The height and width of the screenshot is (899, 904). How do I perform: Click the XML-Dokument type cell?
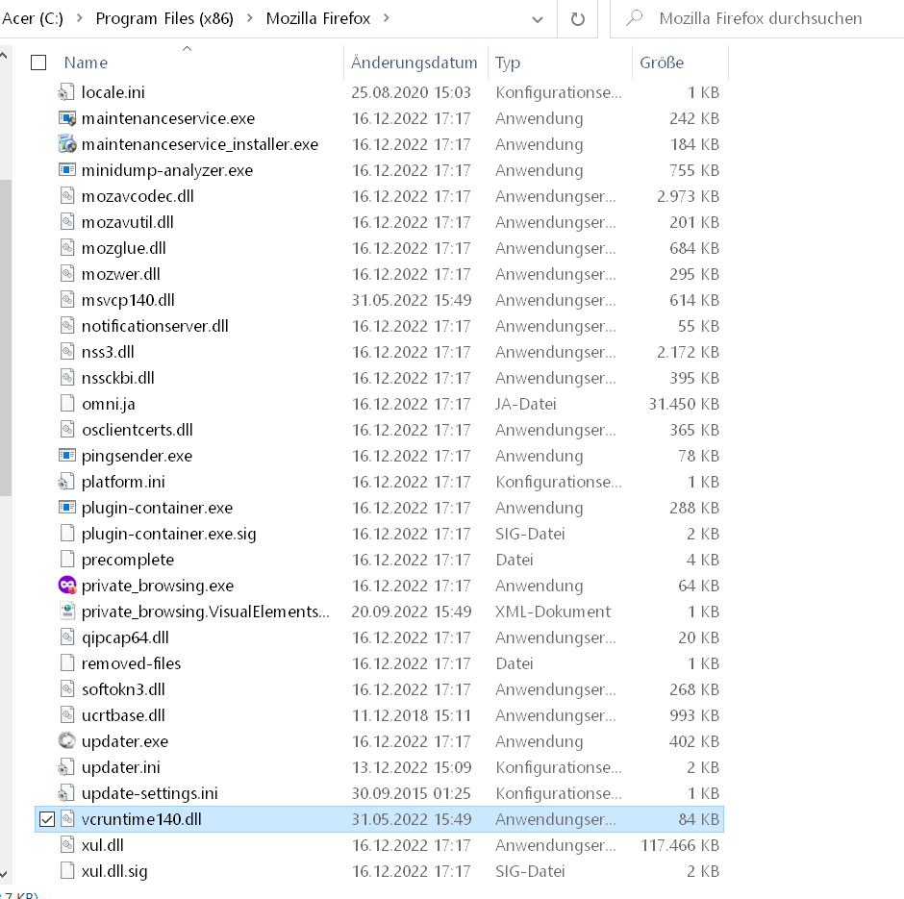553,611
